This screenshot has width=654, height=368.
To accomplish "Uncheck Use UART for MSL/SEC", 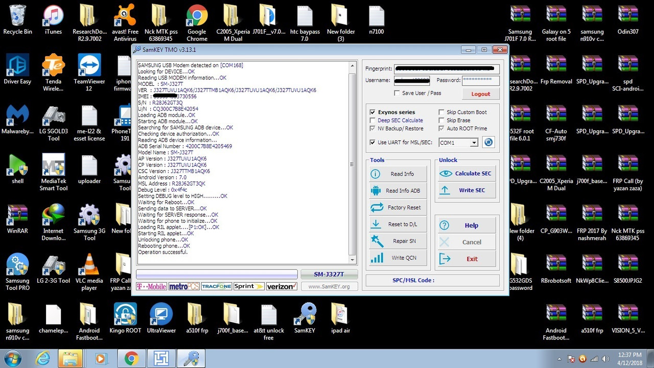I will (373, 143).
